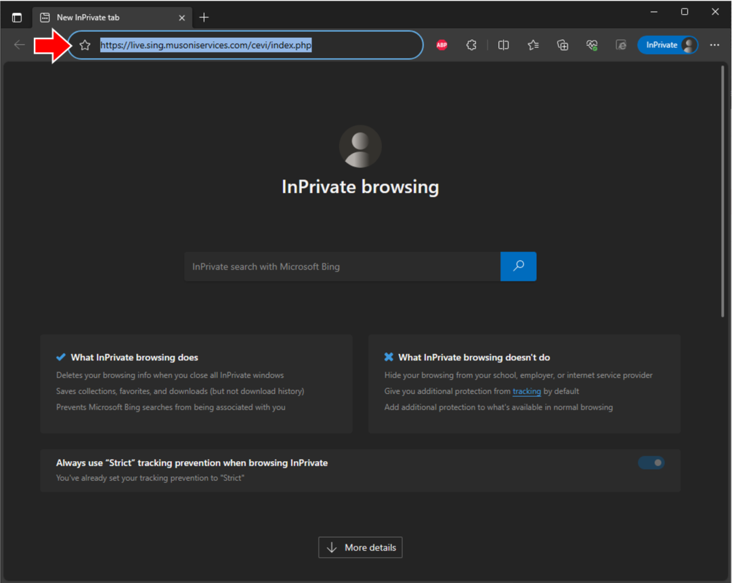
Task: Click the More details button
Action: pos(360,548)
